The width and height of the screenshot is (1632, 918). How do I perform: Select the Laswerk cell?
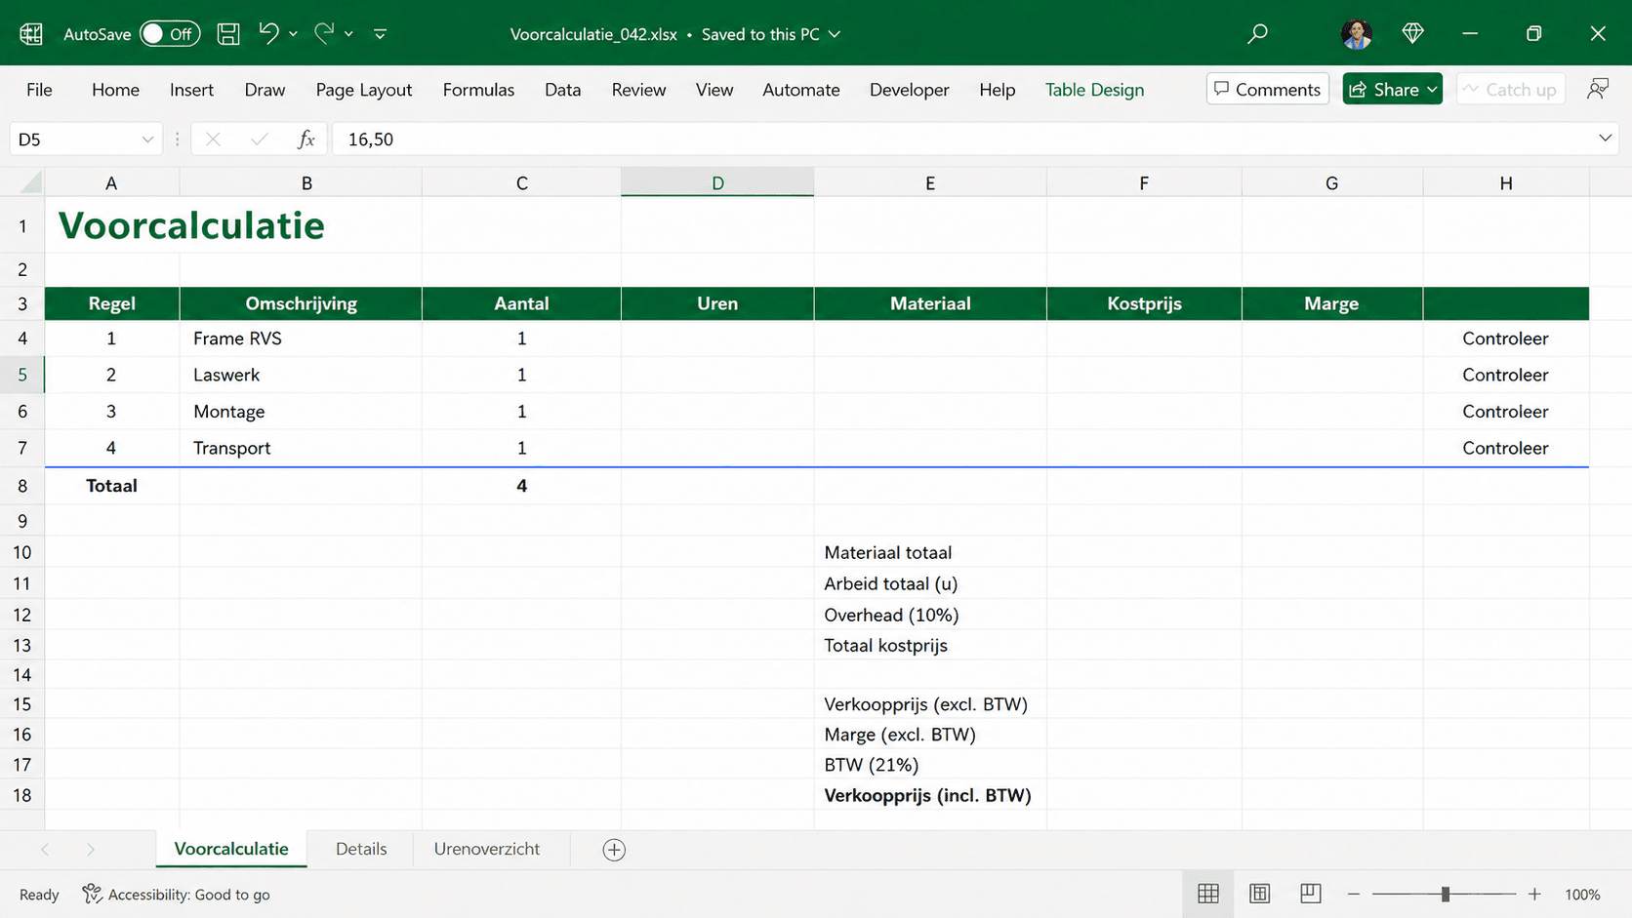[x=301, y=375]
